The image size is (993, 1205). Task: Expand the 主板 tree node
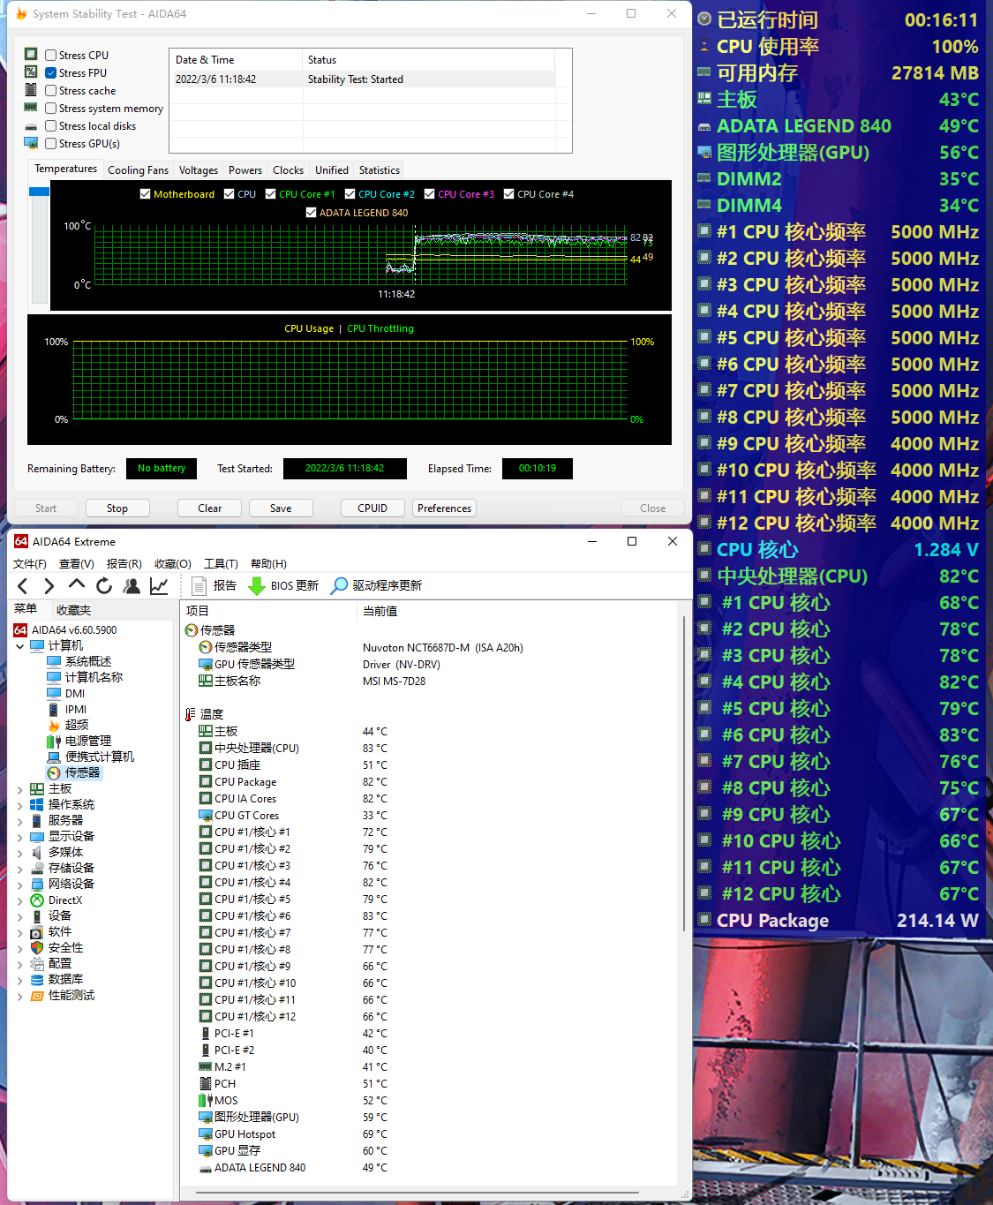pyautogui.click(x=20, y=789)
